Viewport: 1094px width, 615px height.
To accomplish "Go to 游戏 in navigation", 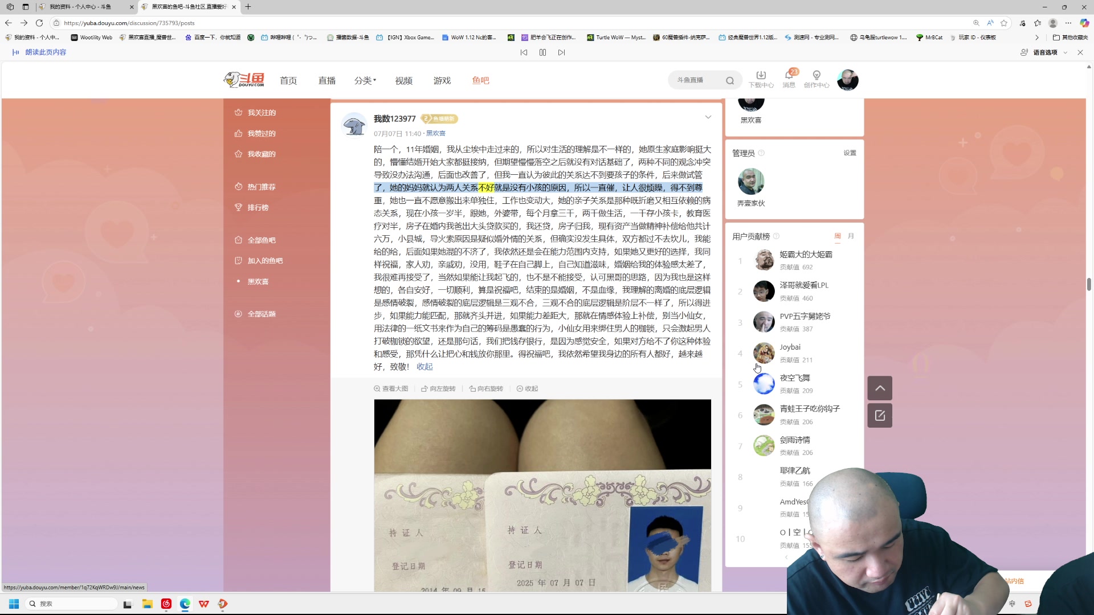I will pyautogui.click(x=442, y=80).
